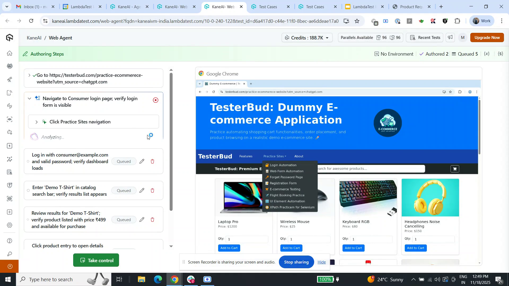Select 'Login Automation' from Practice Sites menu

pyautogui.click(x=283, y=165)
